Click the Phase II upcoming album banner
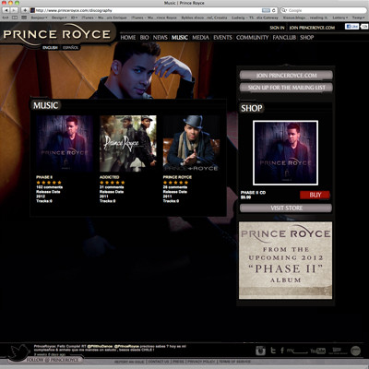Viewport: 369px width, 369px height. tap(285, 260)
